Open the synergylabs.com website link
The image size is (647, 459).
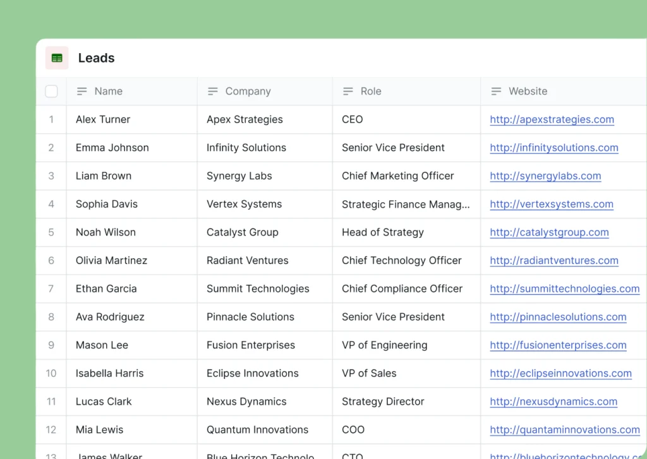(545, 176)
